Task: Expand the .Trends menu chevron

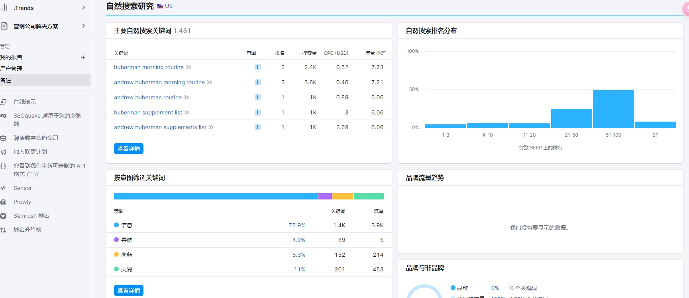Action: point(84,8)
